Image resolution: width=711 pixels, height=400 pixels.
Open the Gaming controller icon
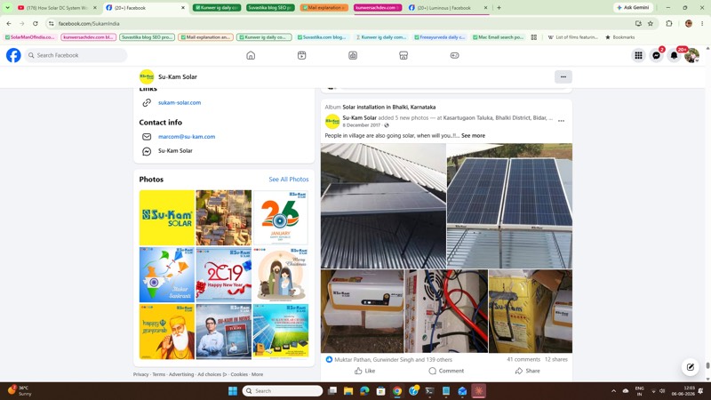(454, 55)
